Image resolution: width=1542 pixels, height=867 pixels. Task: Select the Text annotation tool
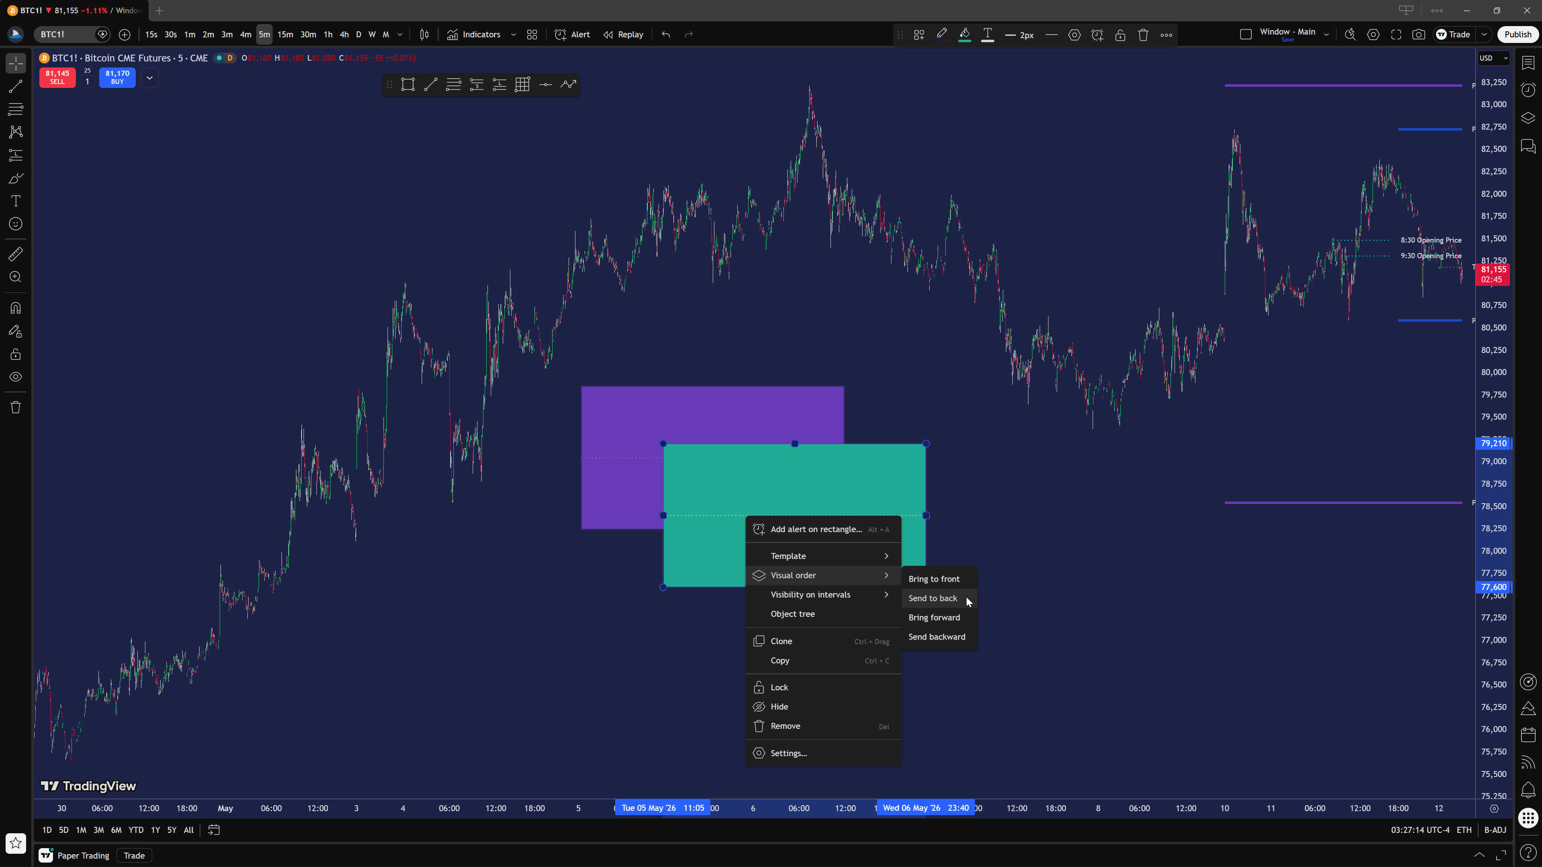pos(16,201)
